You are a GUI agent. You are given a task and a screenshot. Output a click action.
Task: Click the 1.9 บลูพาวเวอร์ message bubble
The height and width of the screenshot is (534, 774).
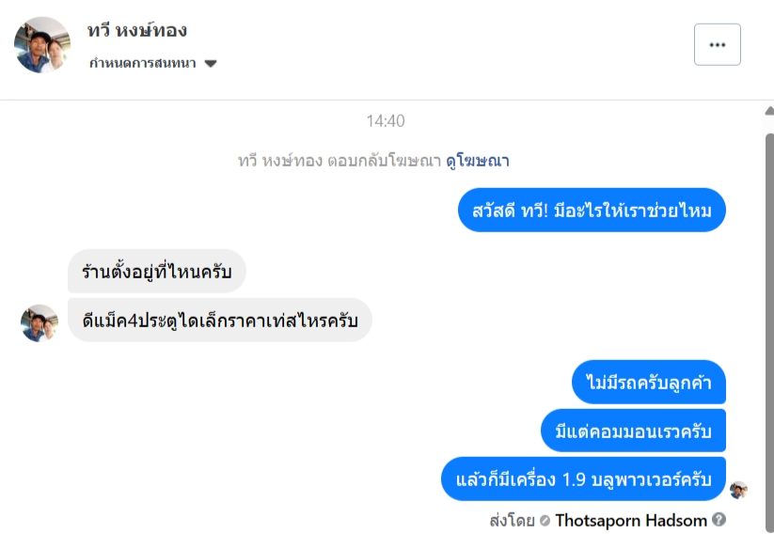pyautogui.click(x=584, y=479)
